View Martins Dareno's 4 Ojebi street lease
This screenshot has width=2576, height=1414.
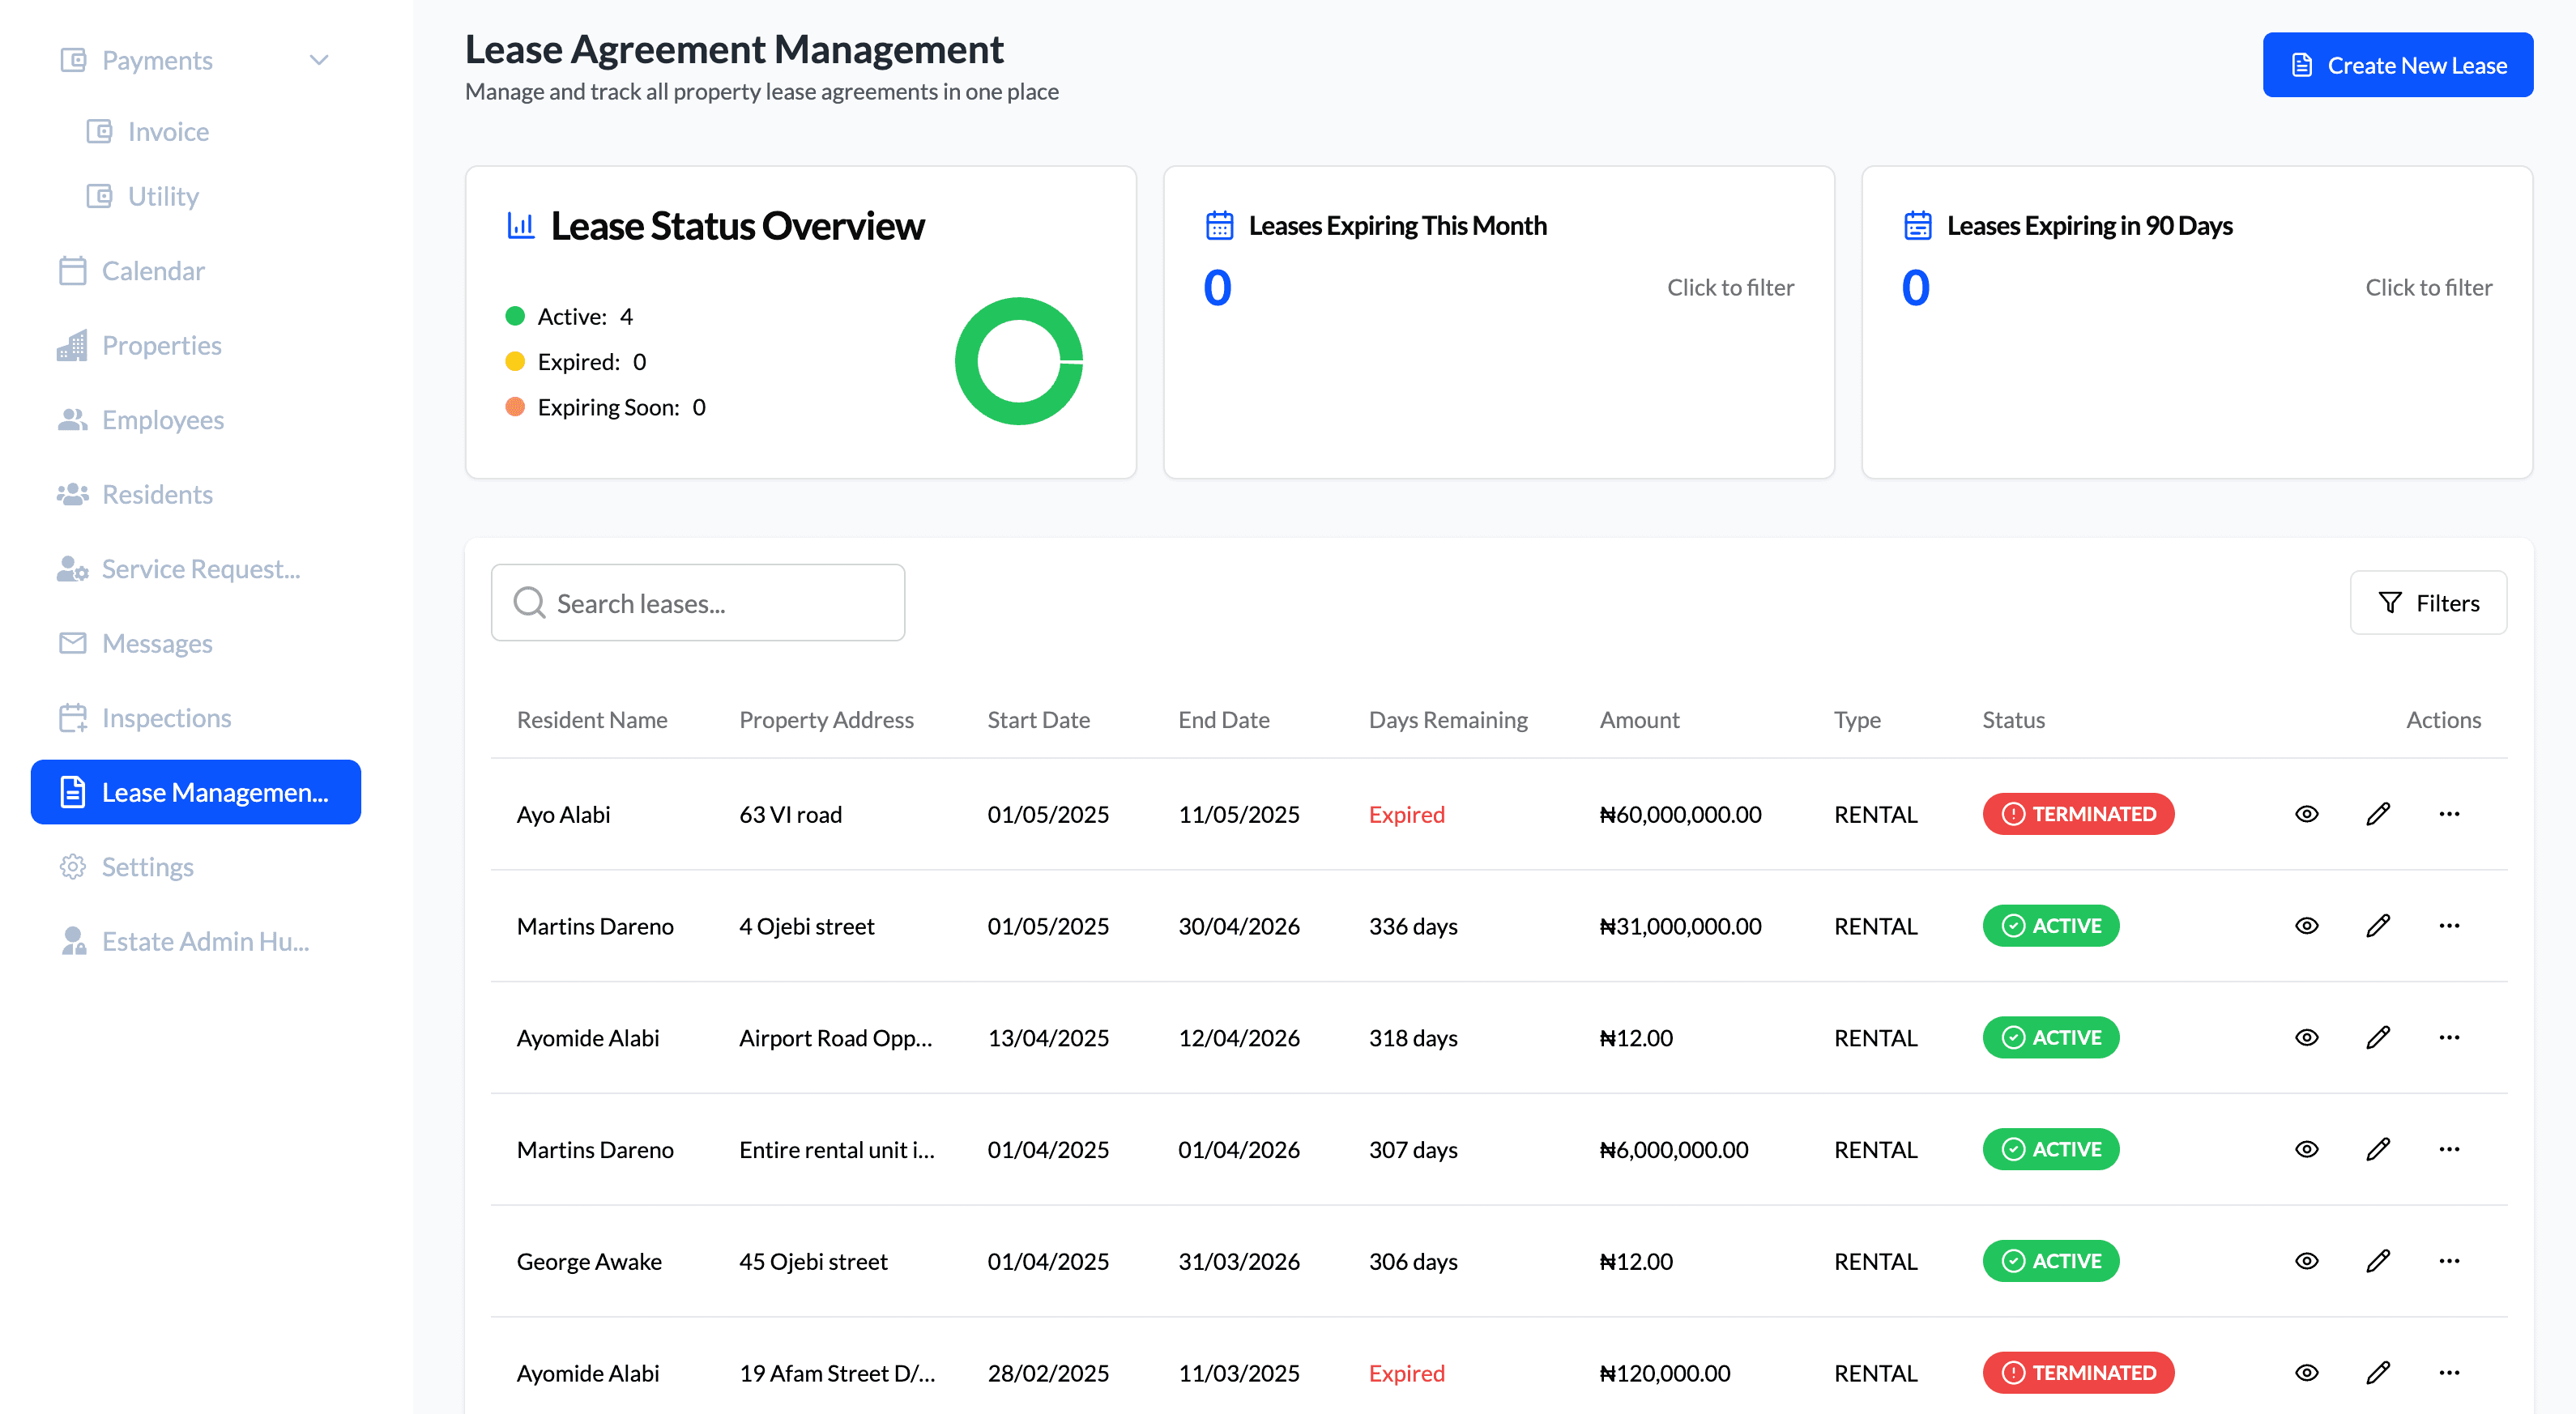(x=2306, y=925)
